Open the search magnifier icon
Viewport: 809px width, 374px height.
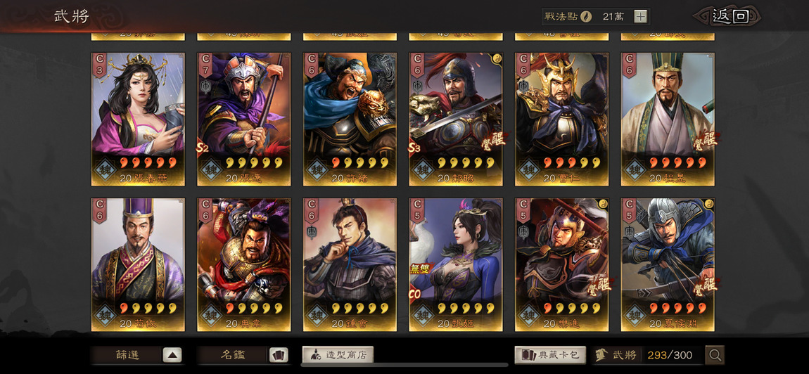[x=715, y=355]
